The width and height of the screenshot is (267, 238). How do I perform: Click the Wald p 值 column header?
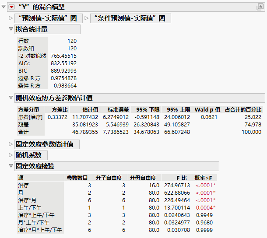(207, 110)
